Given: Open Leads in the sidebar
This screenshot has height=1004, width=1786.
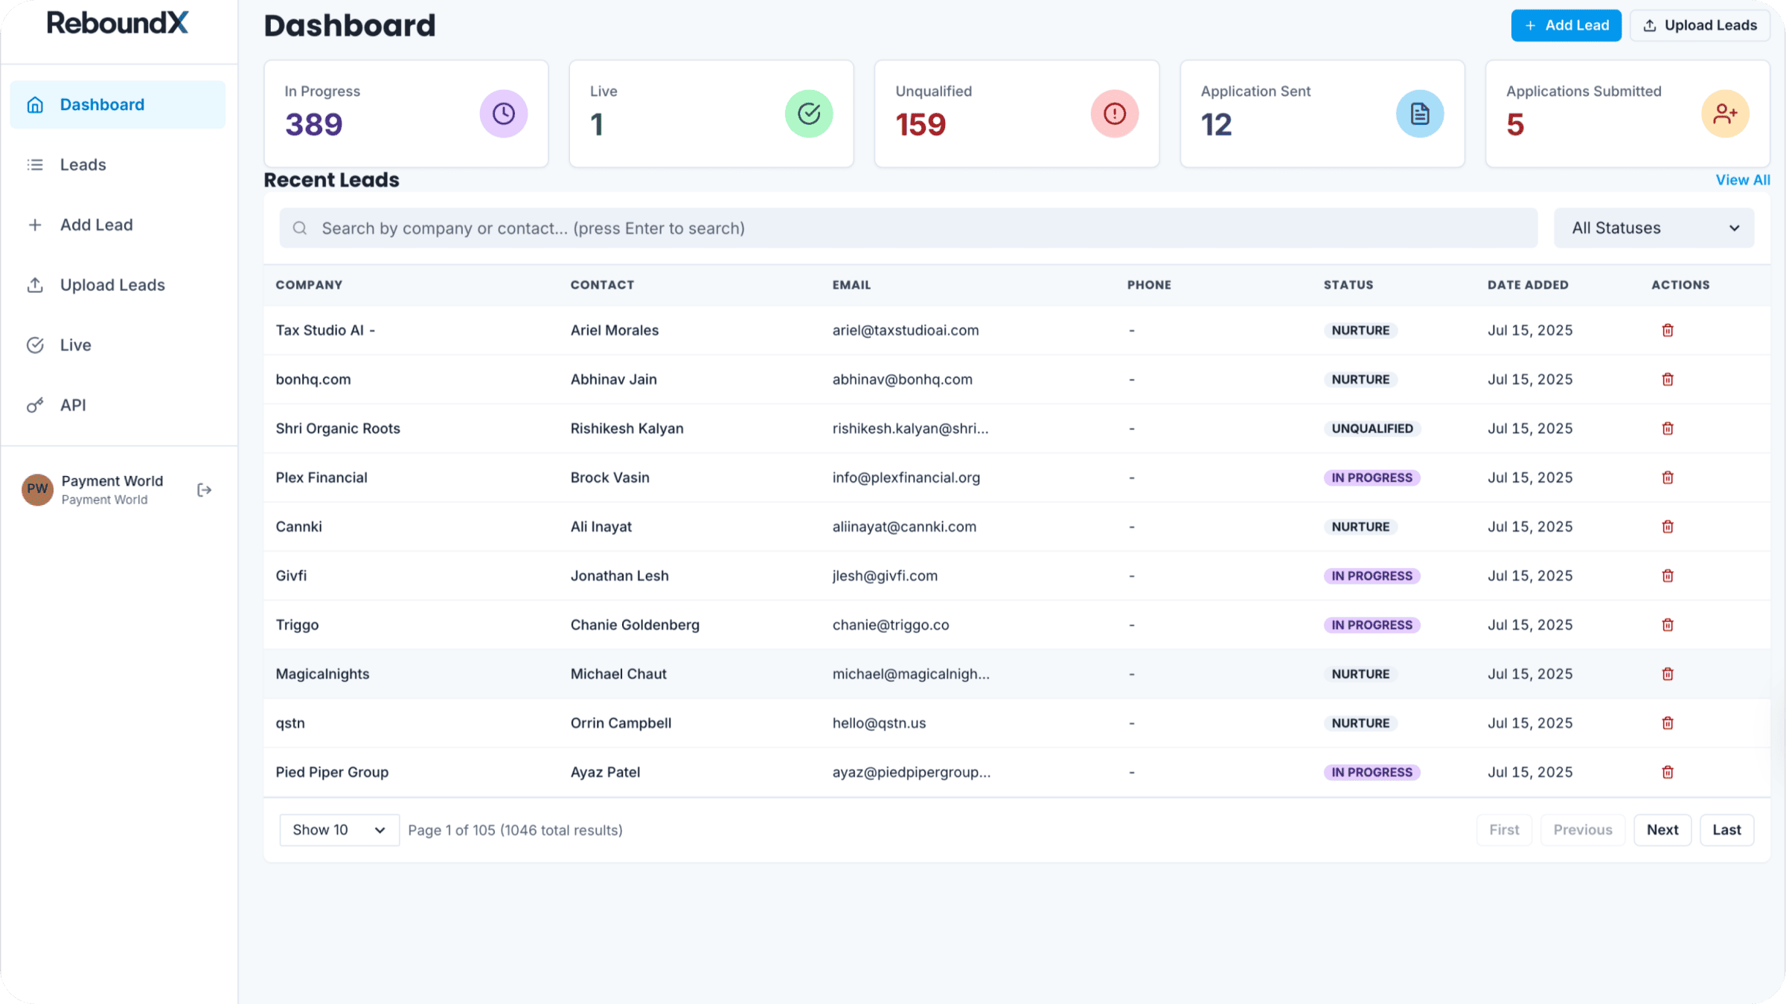Looking at the screenshot, I should coord(83,164).
